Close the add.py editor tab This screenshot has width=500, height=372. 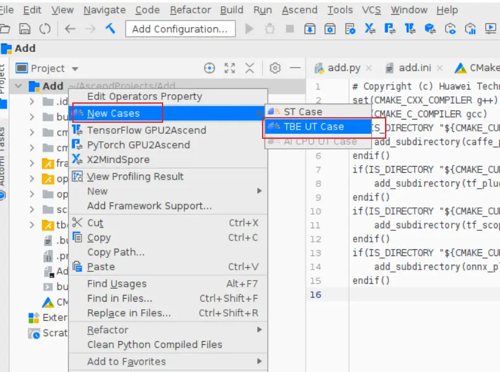[x=368, y=68]
